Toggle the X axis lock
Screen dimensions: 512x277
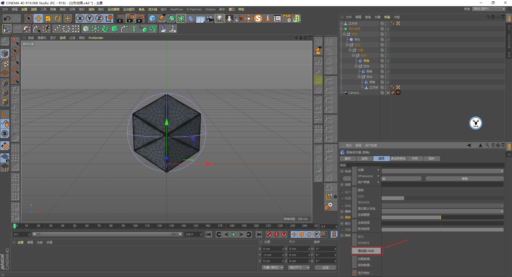tap(80, 18)
